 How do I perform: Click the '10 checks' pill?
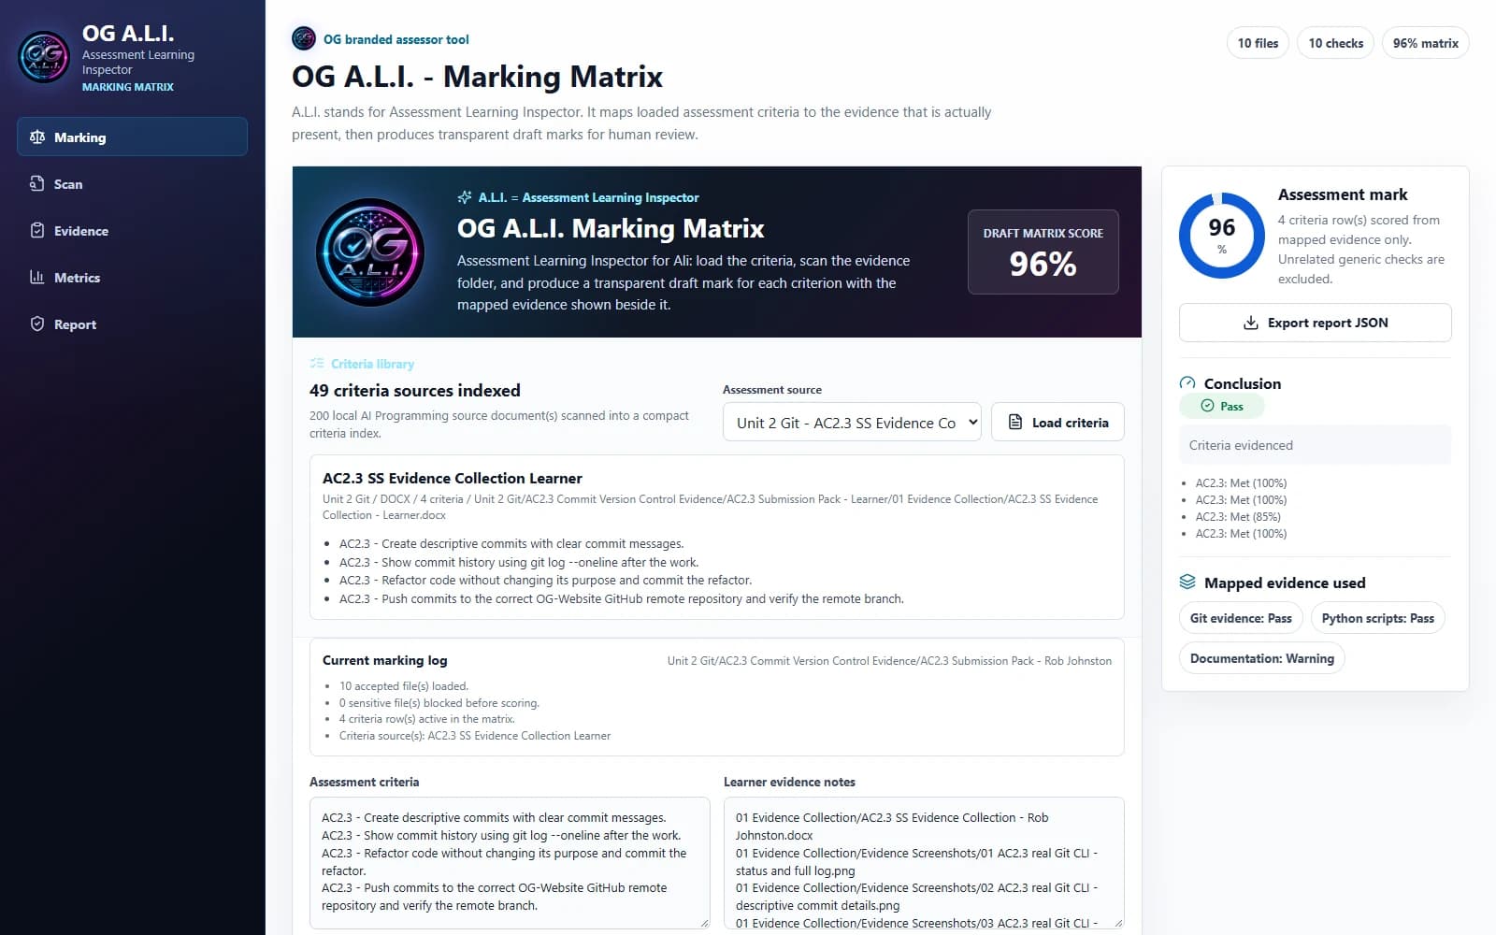click(x=1335, y=43)
